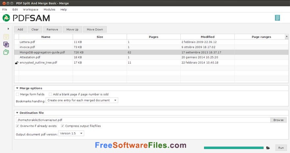Click the destination file path field
Screen dimensions: 290x153
click(143, 120)
